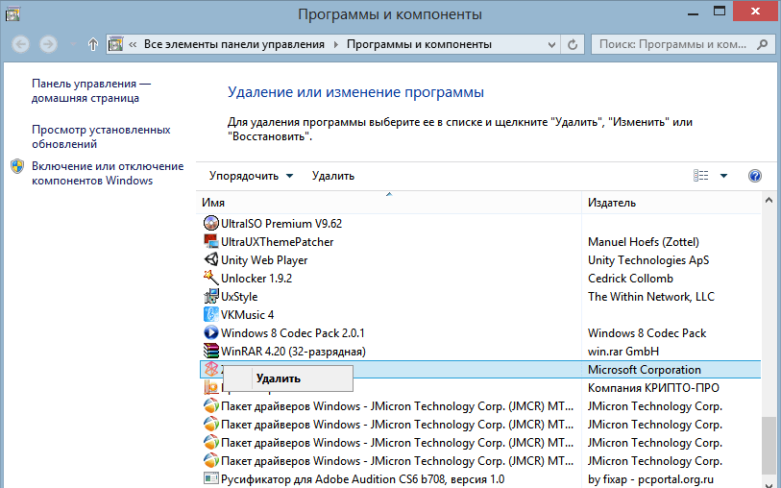Change the view using the view mode icon

click(700, 176)
